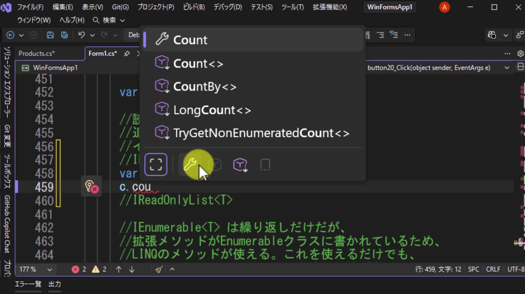The width and height of the screenshot is (525, 294).
Task: Open the tab settings gear icon
Action: [520, 54]
